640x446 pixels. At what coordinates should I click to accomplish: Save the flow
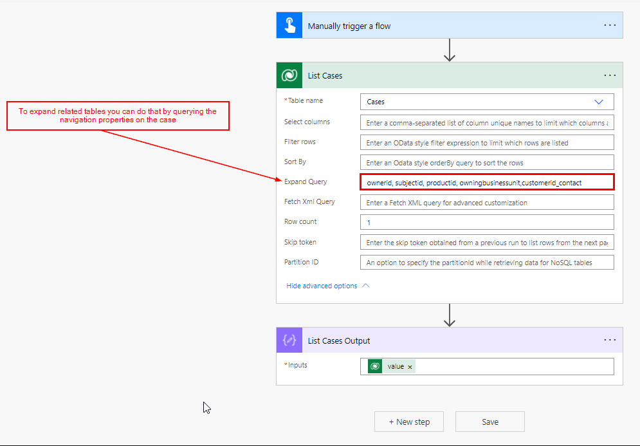(489, 422)
